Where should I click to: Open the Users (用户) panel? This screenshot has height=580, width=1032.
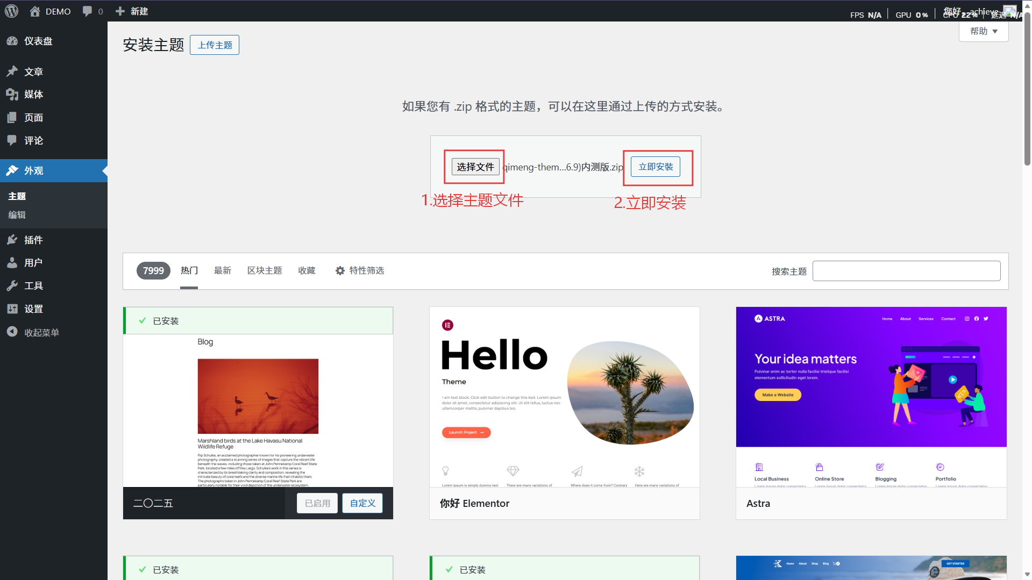point(33,262)
